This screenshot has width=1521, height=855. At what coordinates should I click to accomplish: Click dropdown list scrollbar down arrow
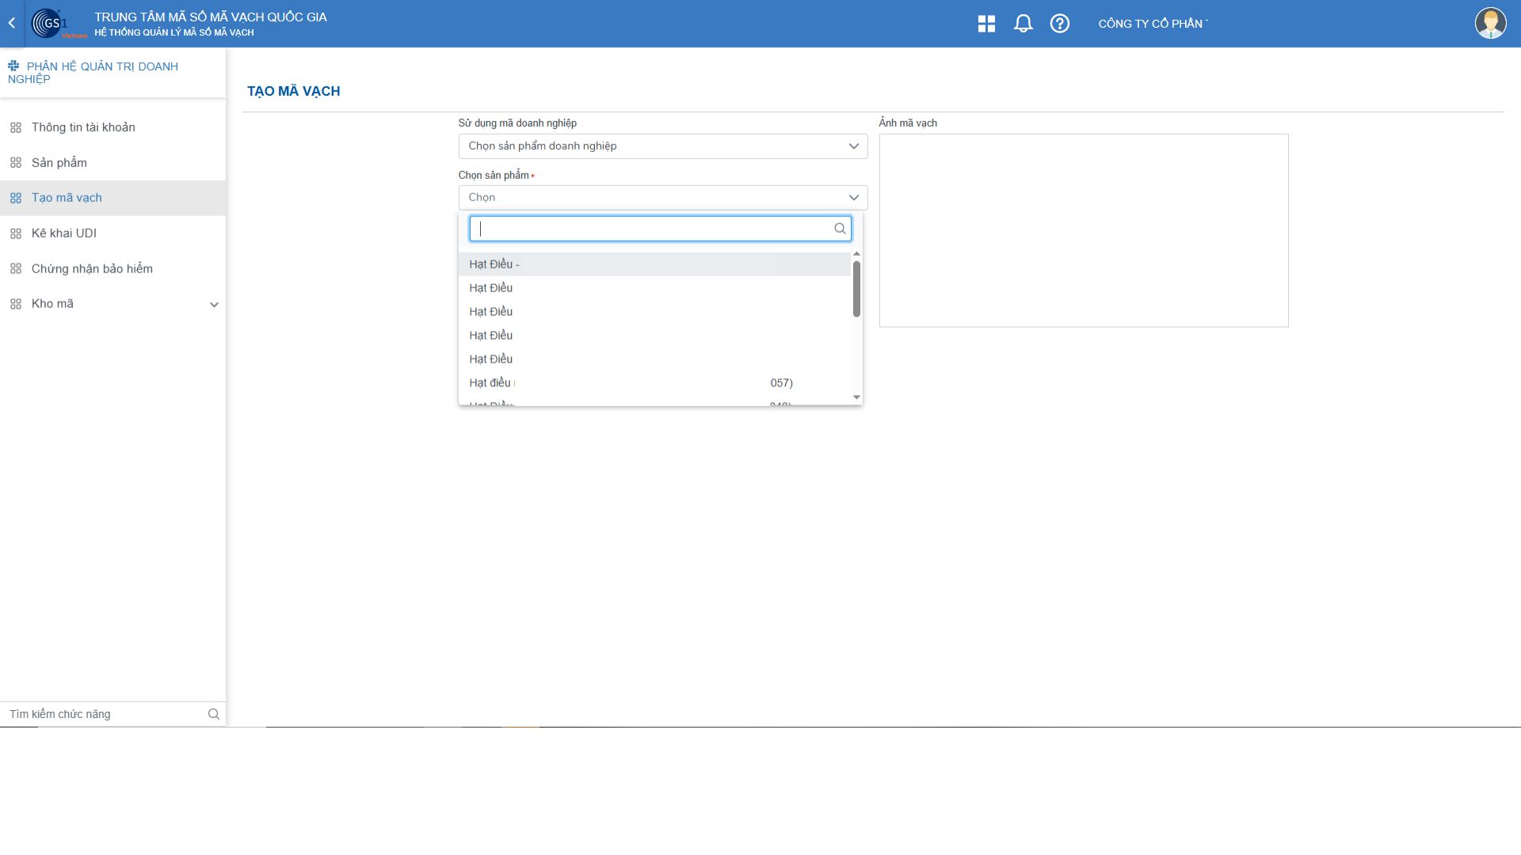856,397
